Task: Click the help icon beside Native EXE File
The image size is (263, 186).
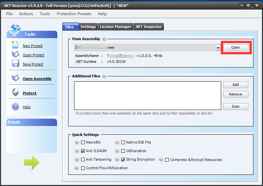Action: point(117,143)
